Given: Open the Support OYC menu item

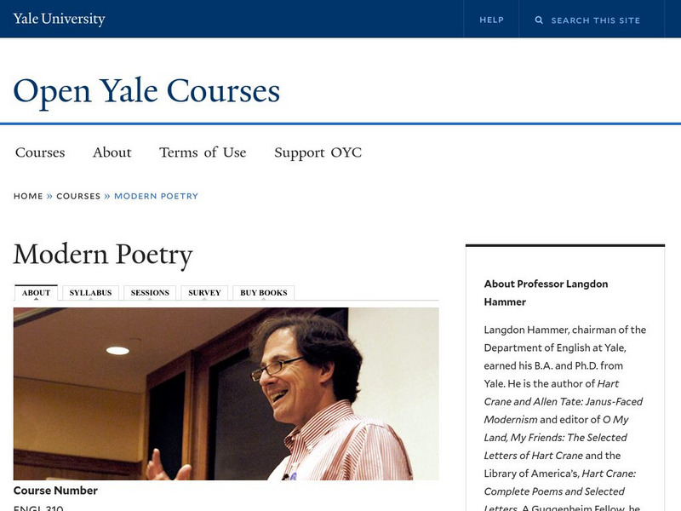Looking at the screenshot, I should point(318,152).
